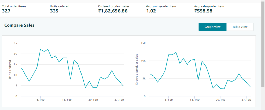Switch to Table view
The height and width of the screenshot is (110, 265).
240,27
